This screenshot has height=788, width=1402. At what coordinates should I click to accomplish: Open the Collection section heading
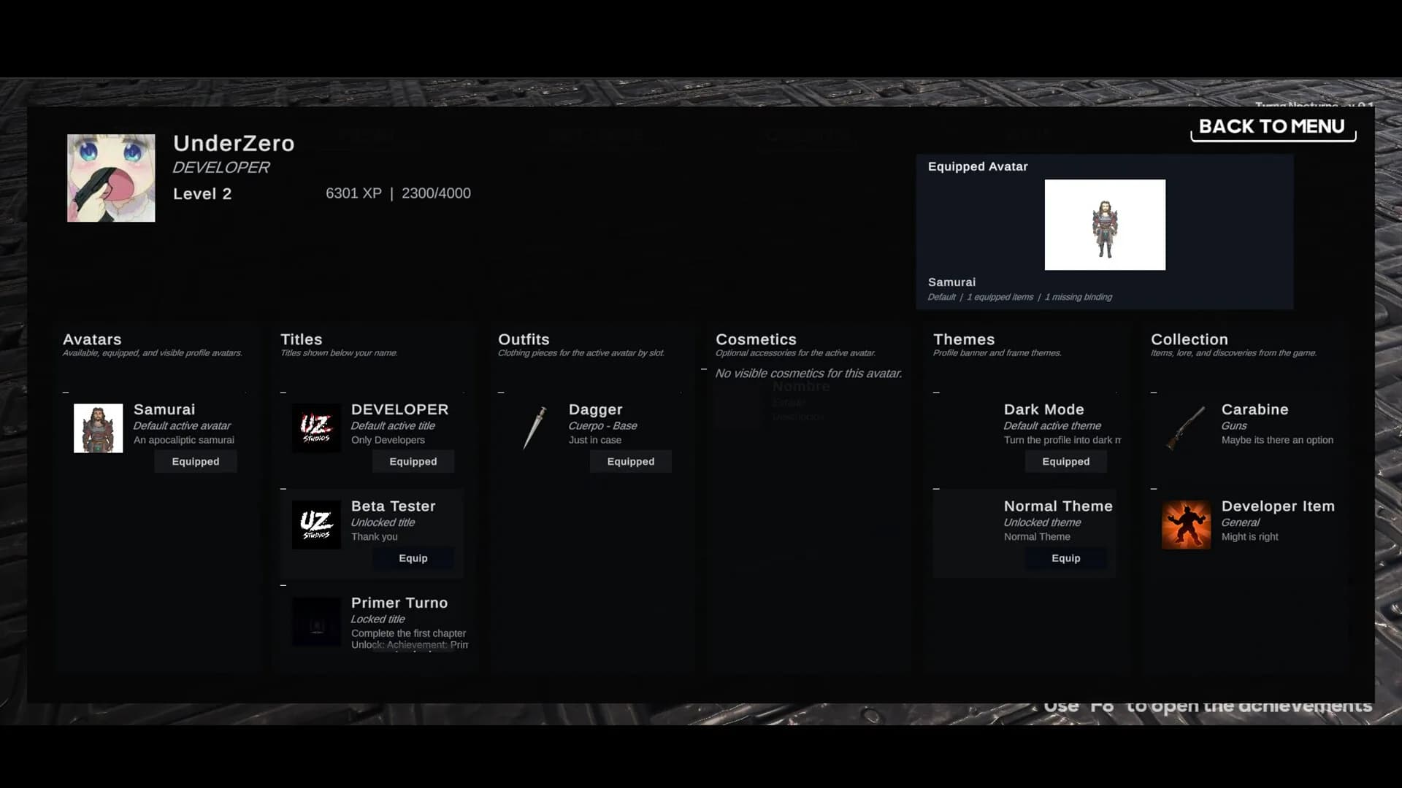pyautogui.click(x=1190, y=339)
